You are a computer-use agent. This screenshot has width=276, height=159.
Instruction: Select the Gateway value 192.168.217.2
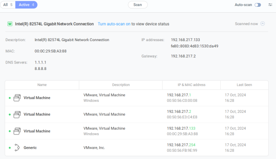pyautogui.click(x=183, y=56)
